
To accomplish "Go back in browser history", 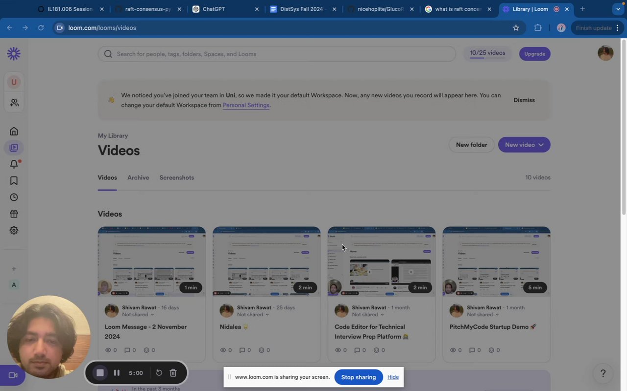I will [9, 28].
